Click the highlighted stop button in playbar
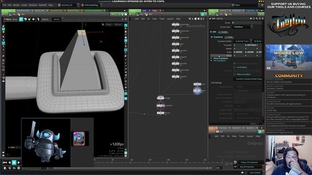 (x=14, y=162)
